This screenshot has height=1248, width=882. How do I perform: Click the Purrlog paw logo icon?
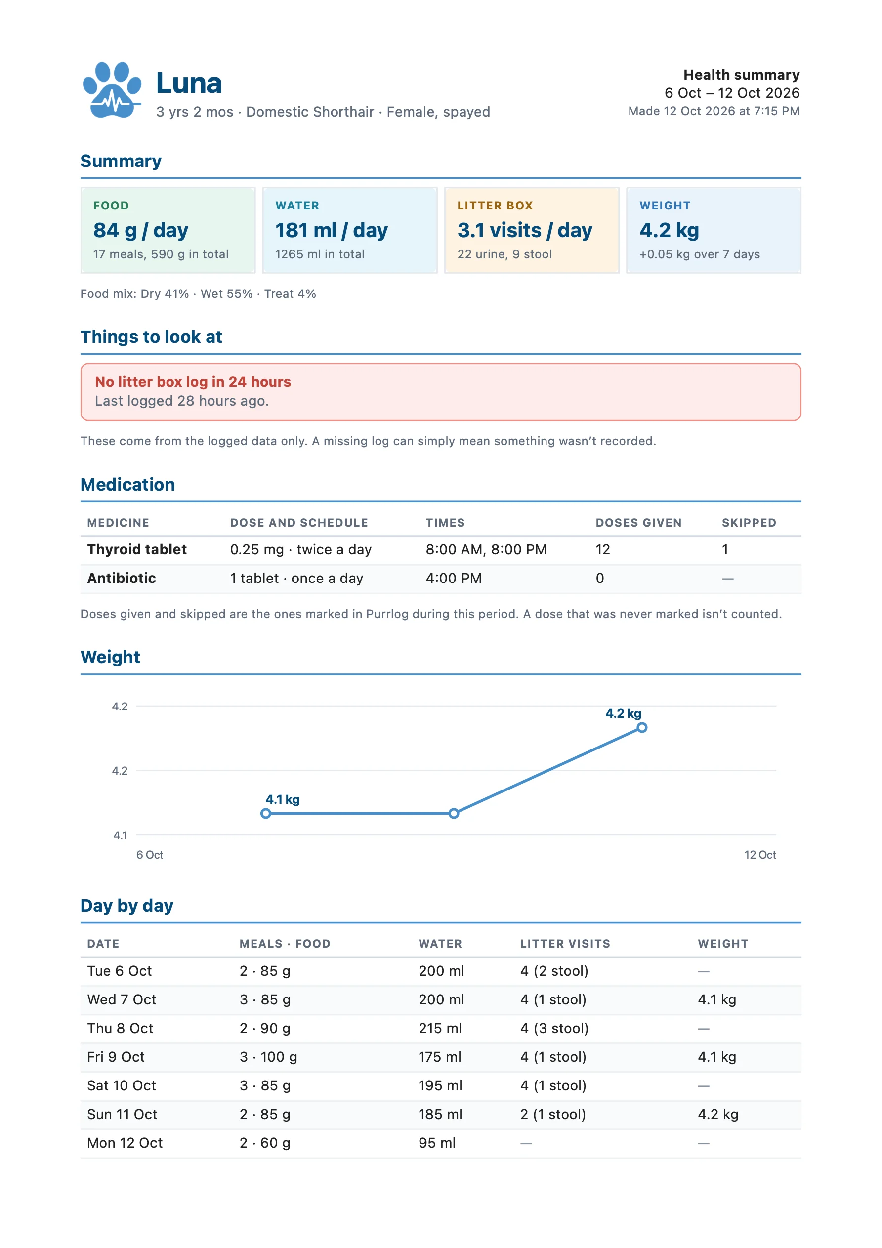tap(112, 90)
